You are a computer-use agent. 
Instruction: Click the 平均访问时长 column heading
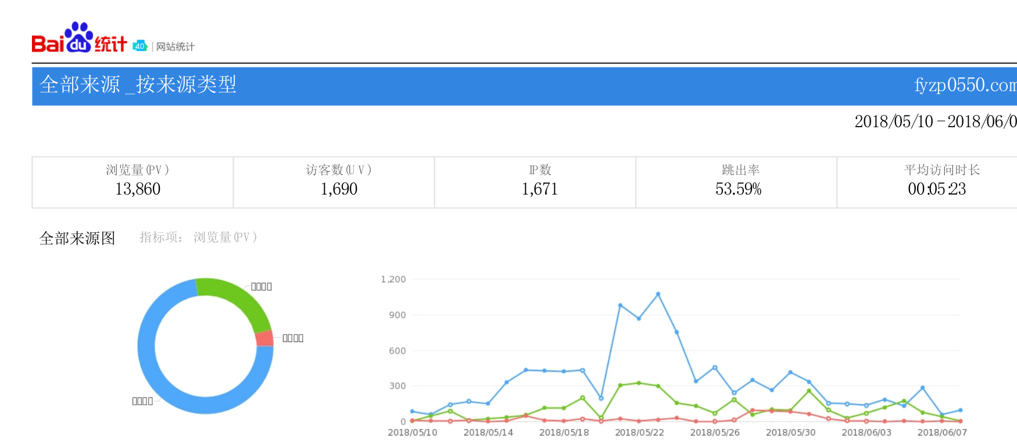(942, 170)
